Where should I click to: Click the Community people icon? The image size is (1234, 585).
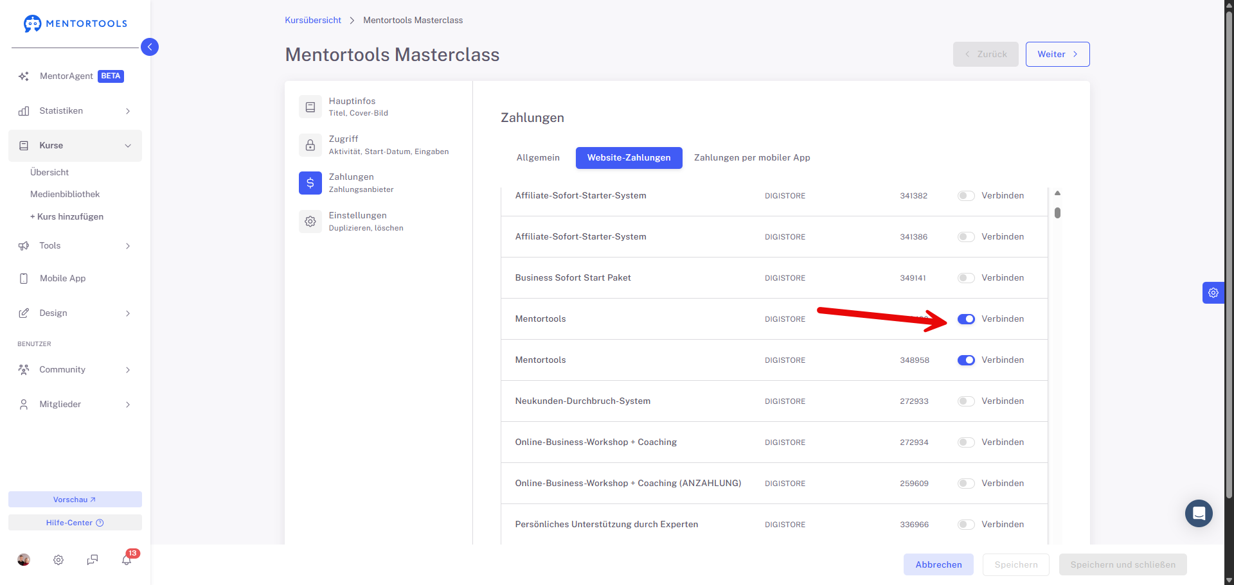pyautogui.click(x=24, y=370)
